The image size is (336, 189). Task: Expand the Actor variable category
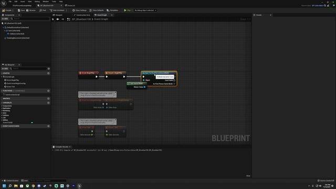(2, 113)
